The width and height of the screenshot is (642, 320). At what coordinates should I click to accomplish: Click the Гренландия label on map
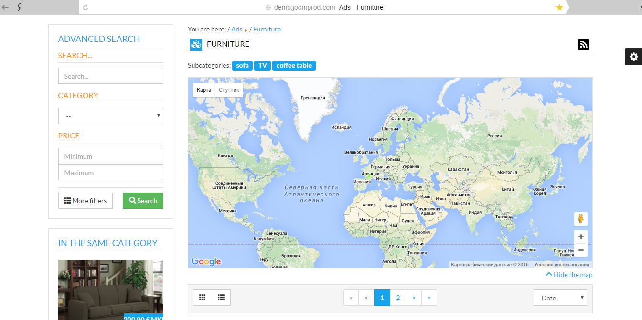pos(313,98)
